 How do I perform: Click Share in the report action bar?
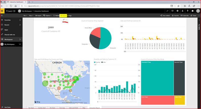[193, 15]
